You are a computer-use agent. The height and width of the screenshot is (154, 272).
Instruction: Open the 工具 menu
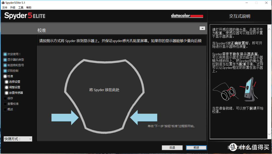click(x=21, y=8)
